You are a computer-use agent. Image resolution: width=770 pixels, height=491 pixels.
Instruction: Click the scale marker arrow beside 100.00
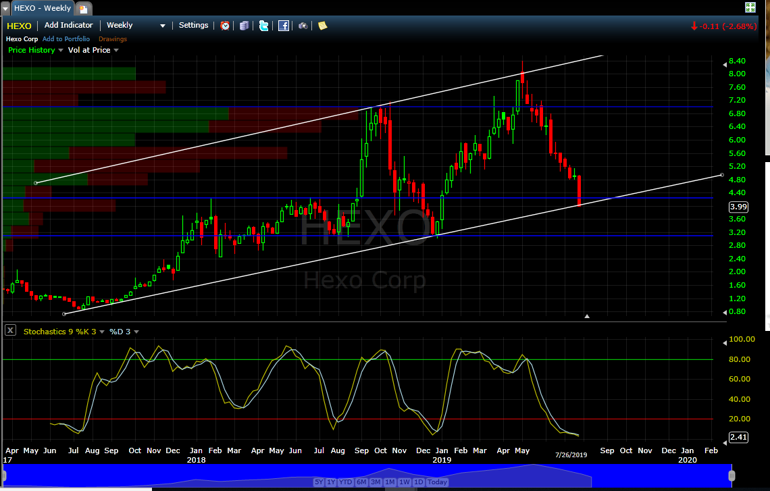pyautogui.click(x=725, y=342)
